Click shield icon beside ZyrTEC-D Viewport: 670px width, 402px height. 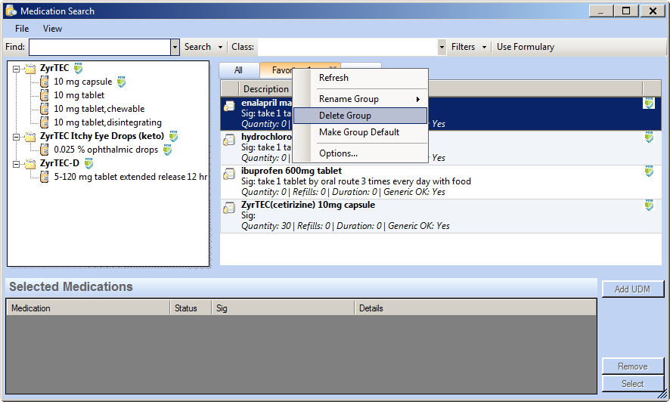[x=89, y=163]
